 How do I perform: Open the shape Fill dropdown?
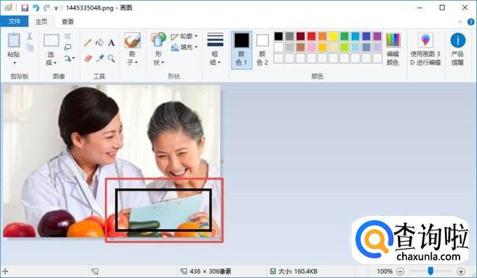point(185,47)
